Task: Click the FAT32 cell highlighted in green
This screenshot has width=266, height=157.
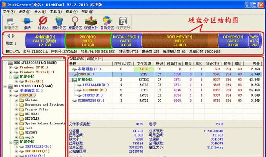Action: [x=144, y=69]
